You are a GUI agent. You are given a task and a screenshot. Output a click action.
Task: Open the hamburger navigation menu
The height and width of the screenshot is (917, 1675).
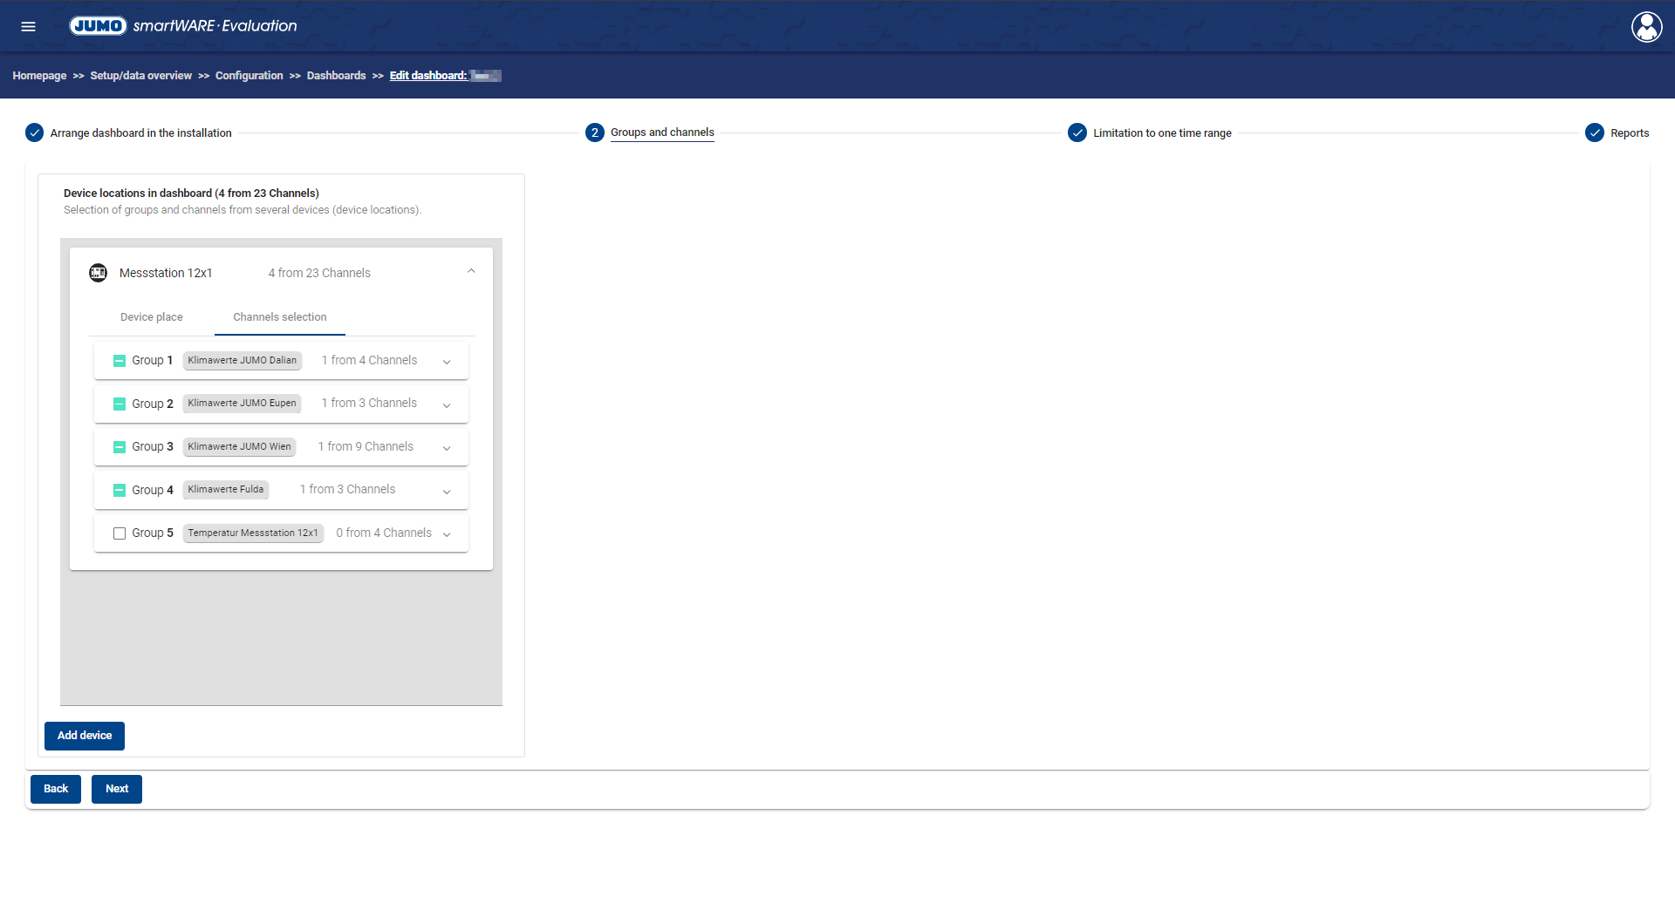(28, 26)
